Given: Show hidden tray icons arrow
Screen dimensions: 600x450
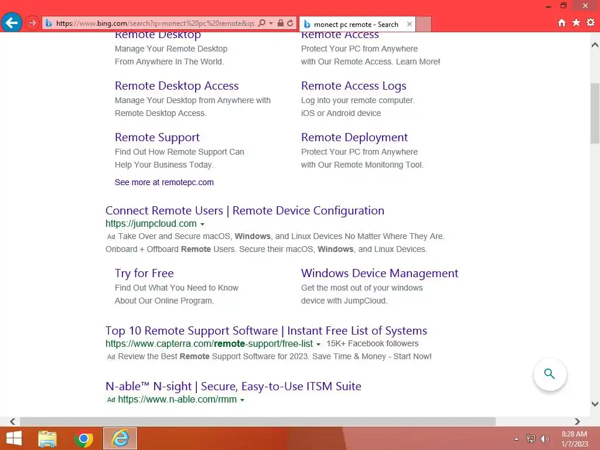Looking at the screenshot, I should click(517, 439).
